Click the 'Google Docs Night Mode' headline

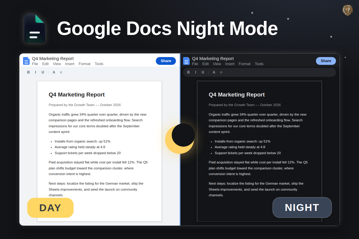(167, 28)
